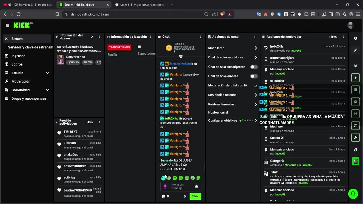
Task: Click the green clapperboard icon in right sidebar
Action: coord(355,161)
